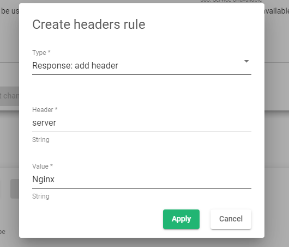Open the Type dropdown arrow
The height and width of the screenshot is (247, 289).
point(246,61)
